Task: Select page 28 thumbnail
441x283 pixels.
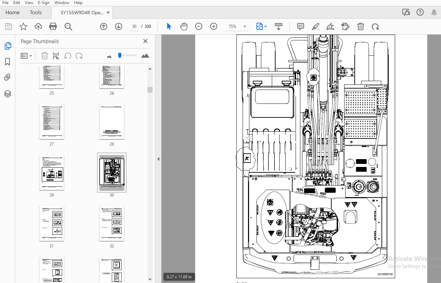Action: (x=112, y=121)
